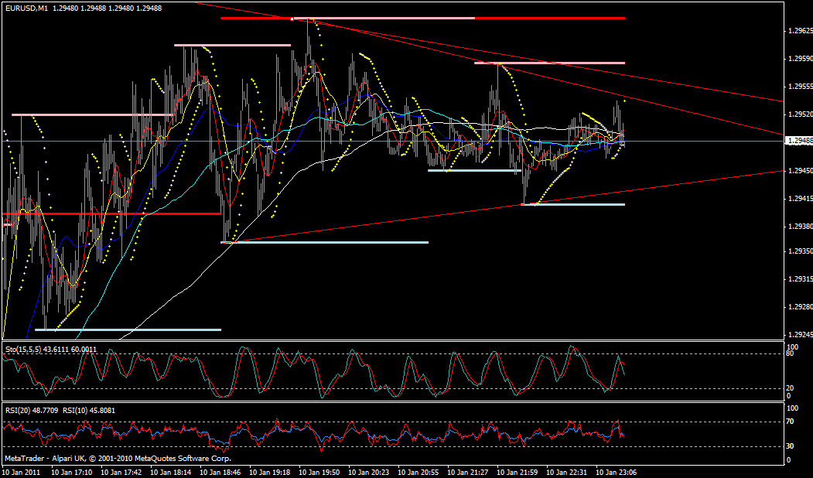Click the RSI 30 level label
Screen dimensions: 813x478
pos(791,446)
